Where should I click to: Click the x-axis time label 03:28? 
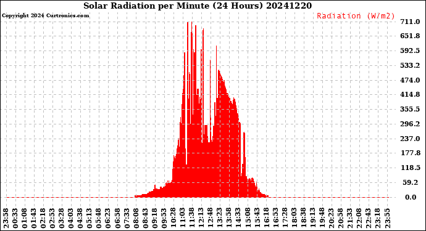pos(62,219)
